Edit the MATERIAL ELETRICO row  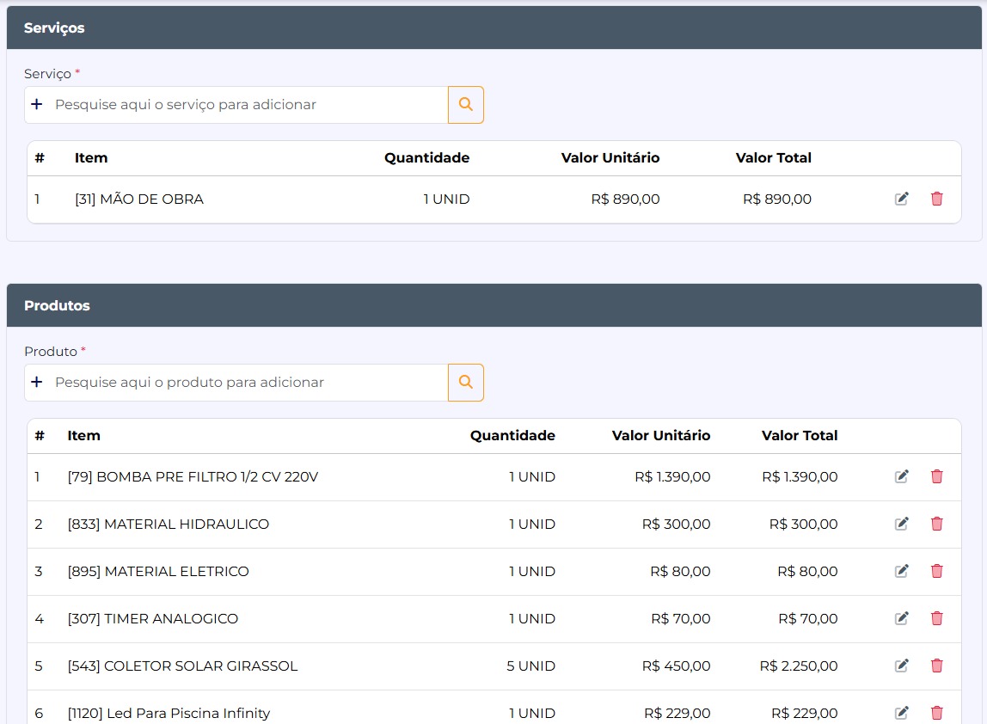point(901,572)
